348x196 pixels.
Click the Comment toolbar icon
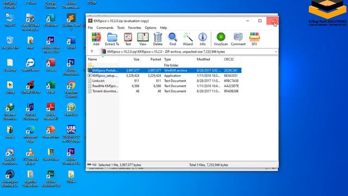[238, 39]
